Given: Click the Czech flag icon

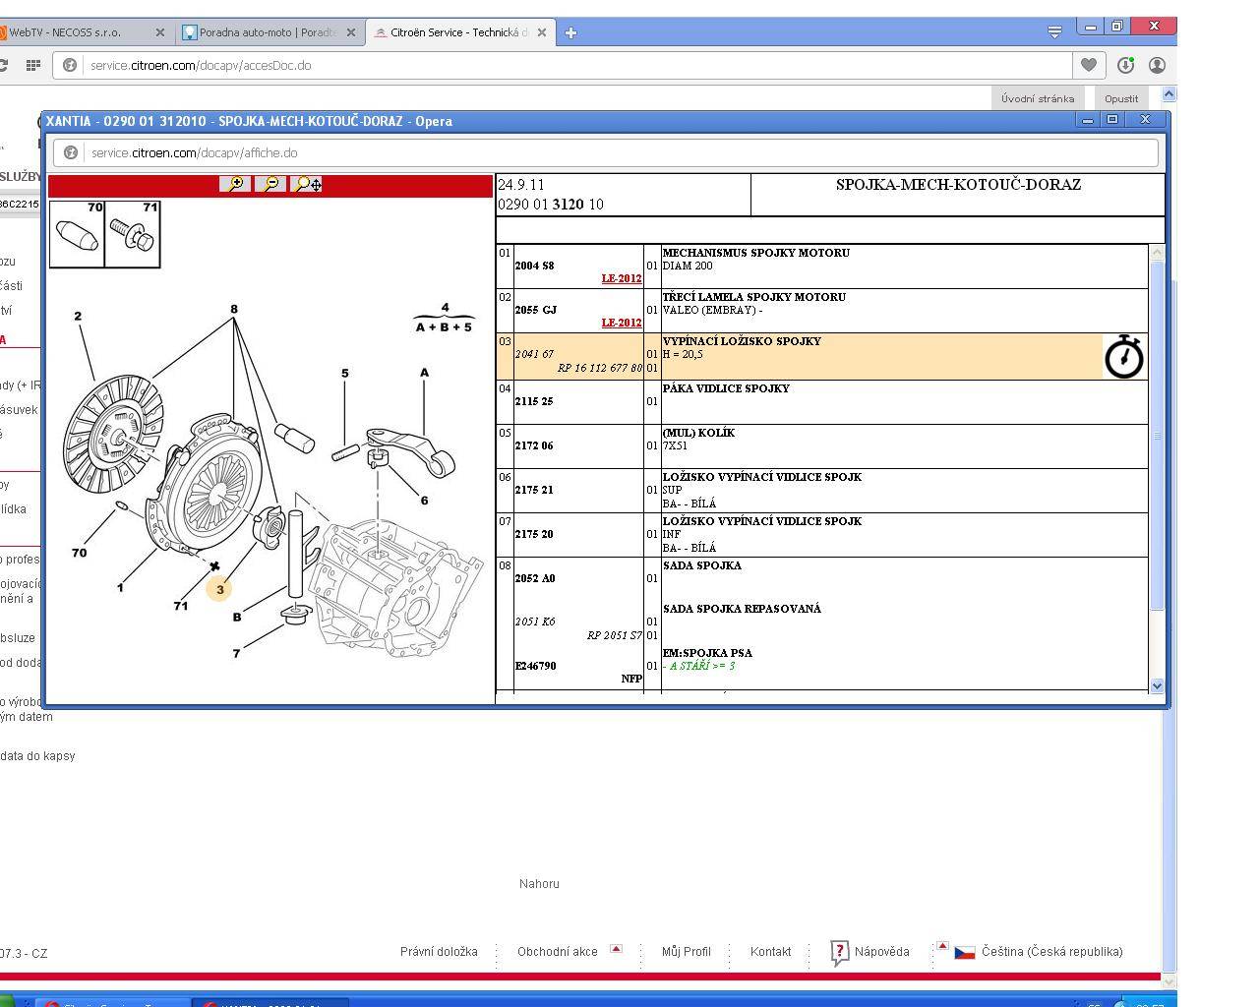Looking at the screenshot, I should 965,952.
